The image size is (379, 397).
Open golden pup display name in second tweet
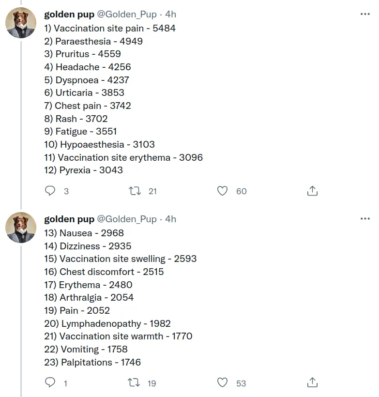click(69, 219)
